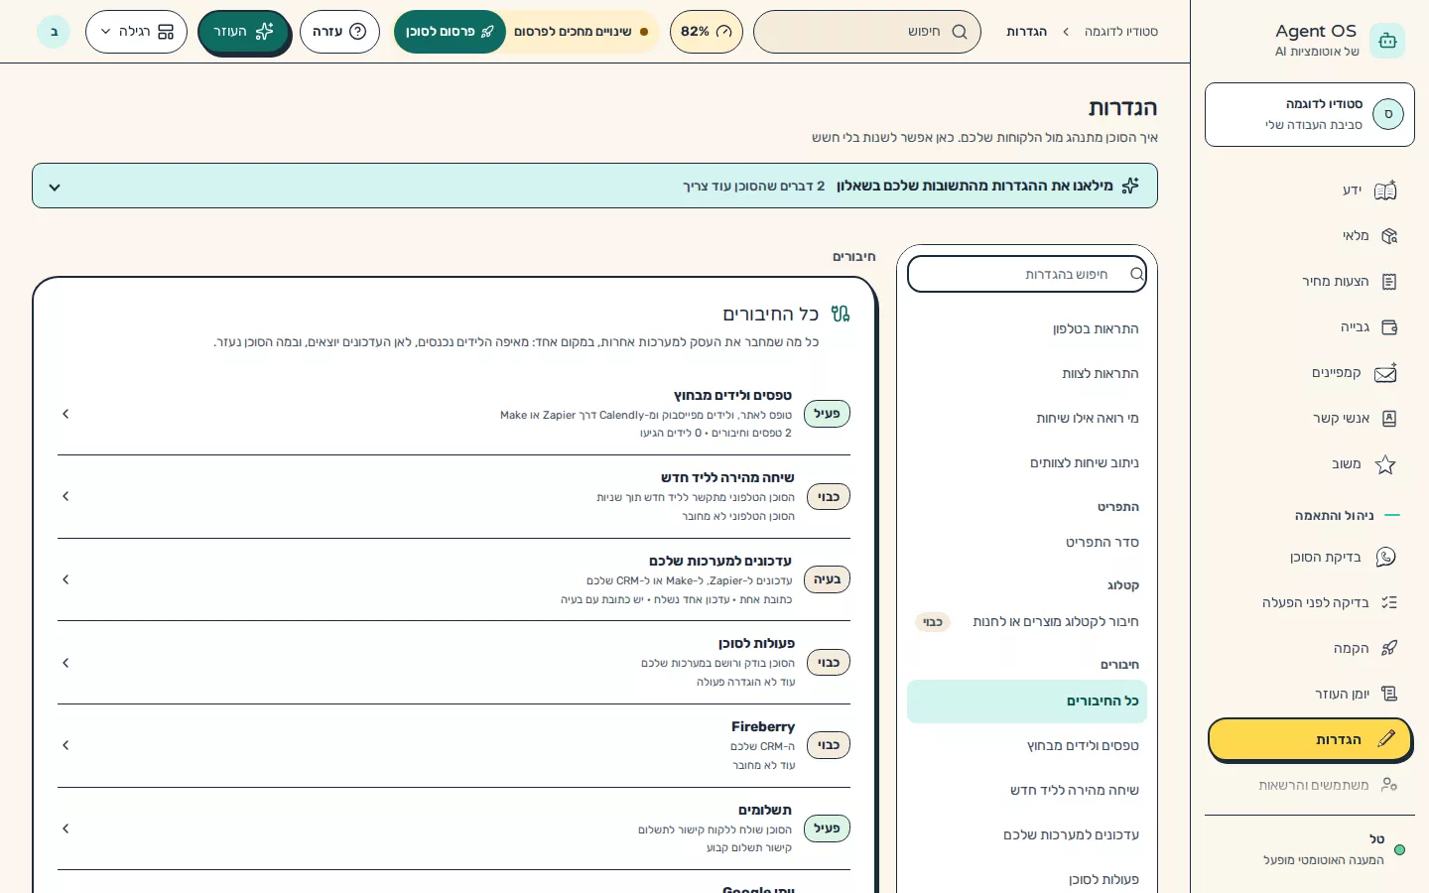Open משתמשים והרשאות via the user icon

1388,785
